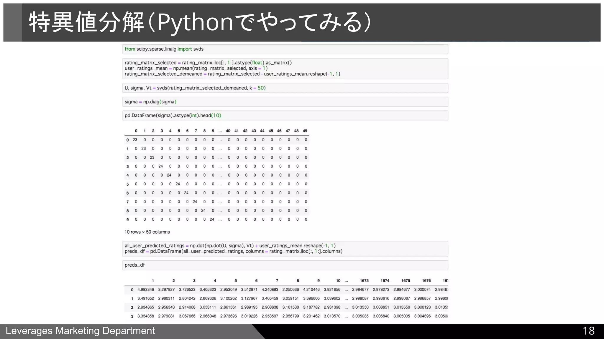This screenshot has height=339, width=604.
Task: Select the svds import code cell
Action: click(285, 49)
